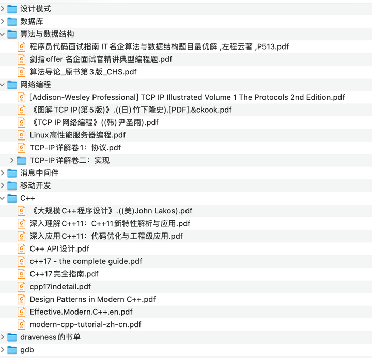Click PDF icon of 《大规模C++程序设计》 file

(x=21, y=211)
